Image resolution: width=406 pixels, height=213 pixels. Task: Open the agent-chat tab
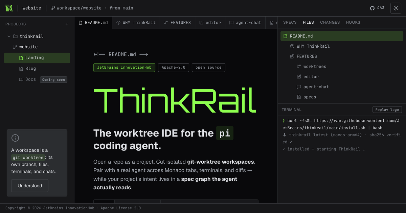(245, 23)
